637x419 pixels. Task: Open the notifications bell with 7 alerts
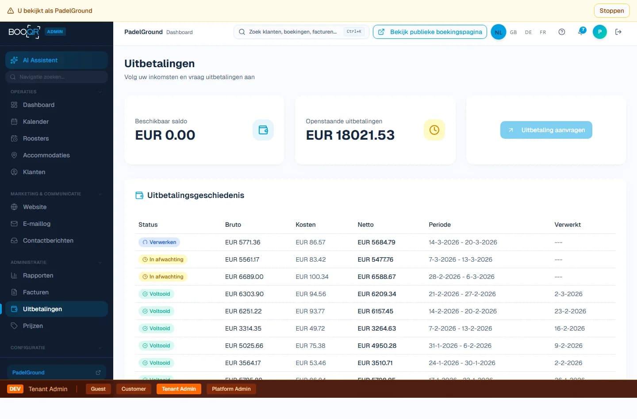click(x=581, y=32)
